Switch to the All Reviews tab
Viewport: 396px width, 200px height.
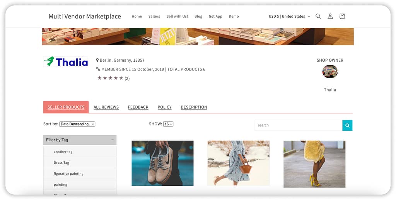(x=106, y=107)
